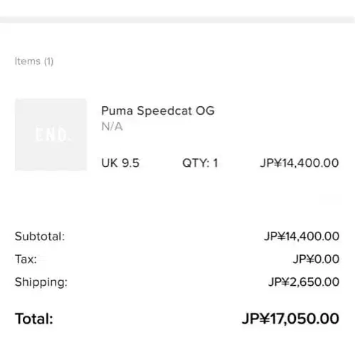Click the grey divider bar at top
Screen dimensions: 355x355
point(177,19)
